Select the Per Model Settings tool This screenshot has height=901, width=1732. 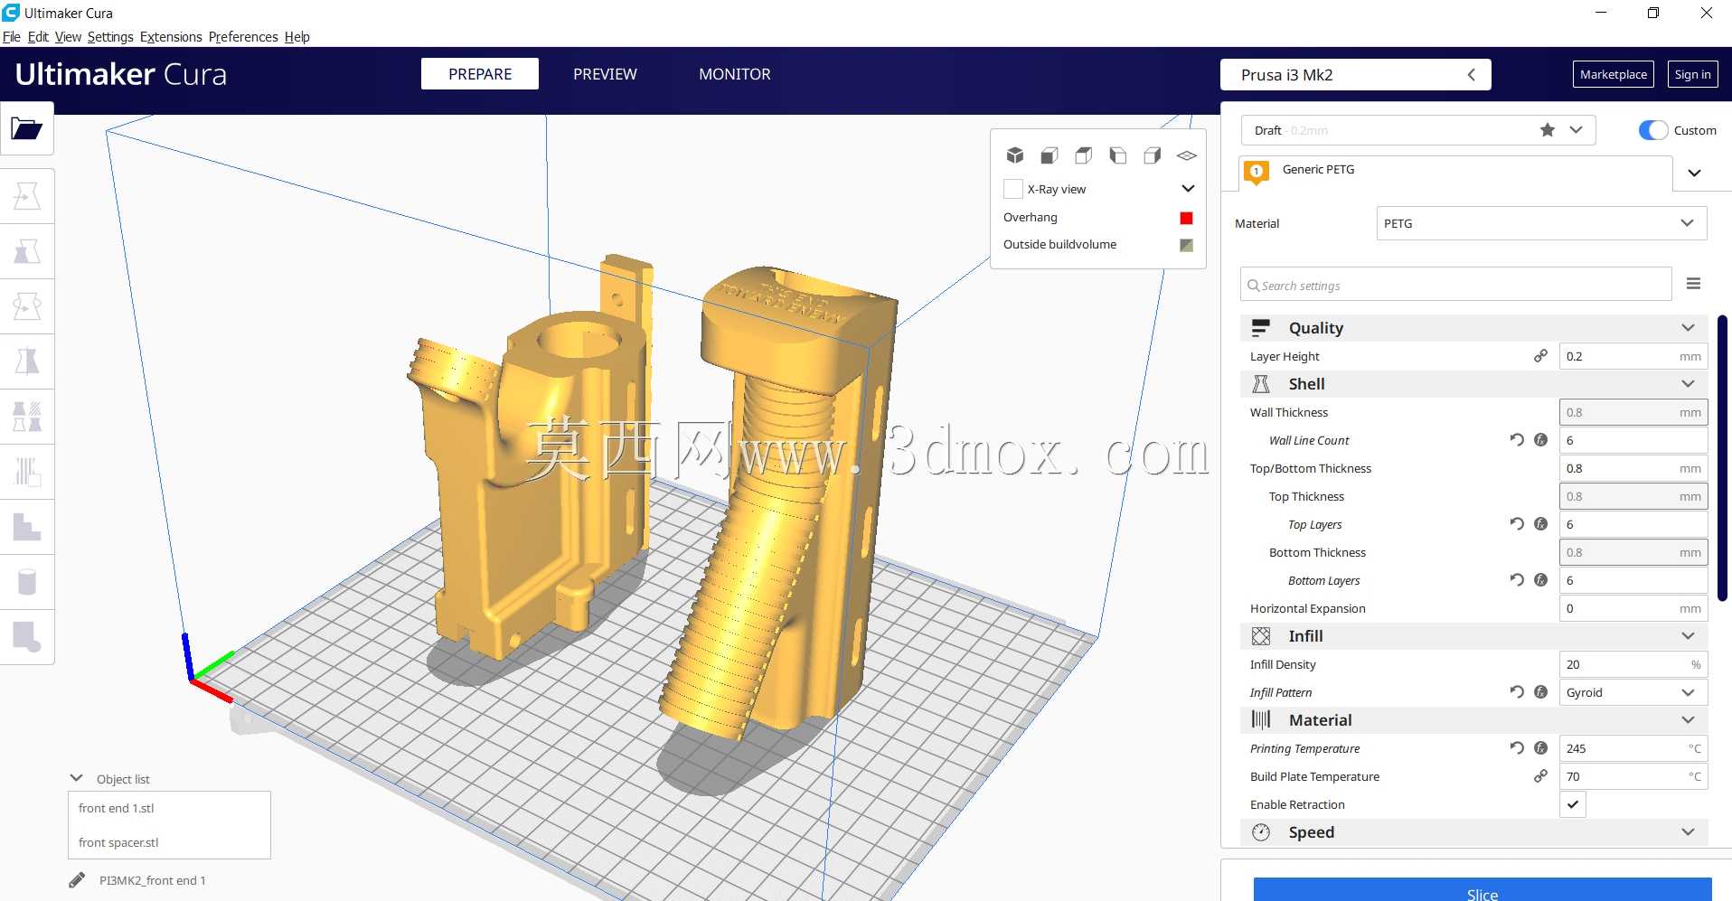coord(27,417)
